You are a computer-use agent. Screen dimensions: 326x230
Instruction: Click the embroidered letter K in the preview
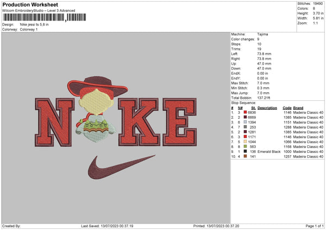tap(139, 122)
